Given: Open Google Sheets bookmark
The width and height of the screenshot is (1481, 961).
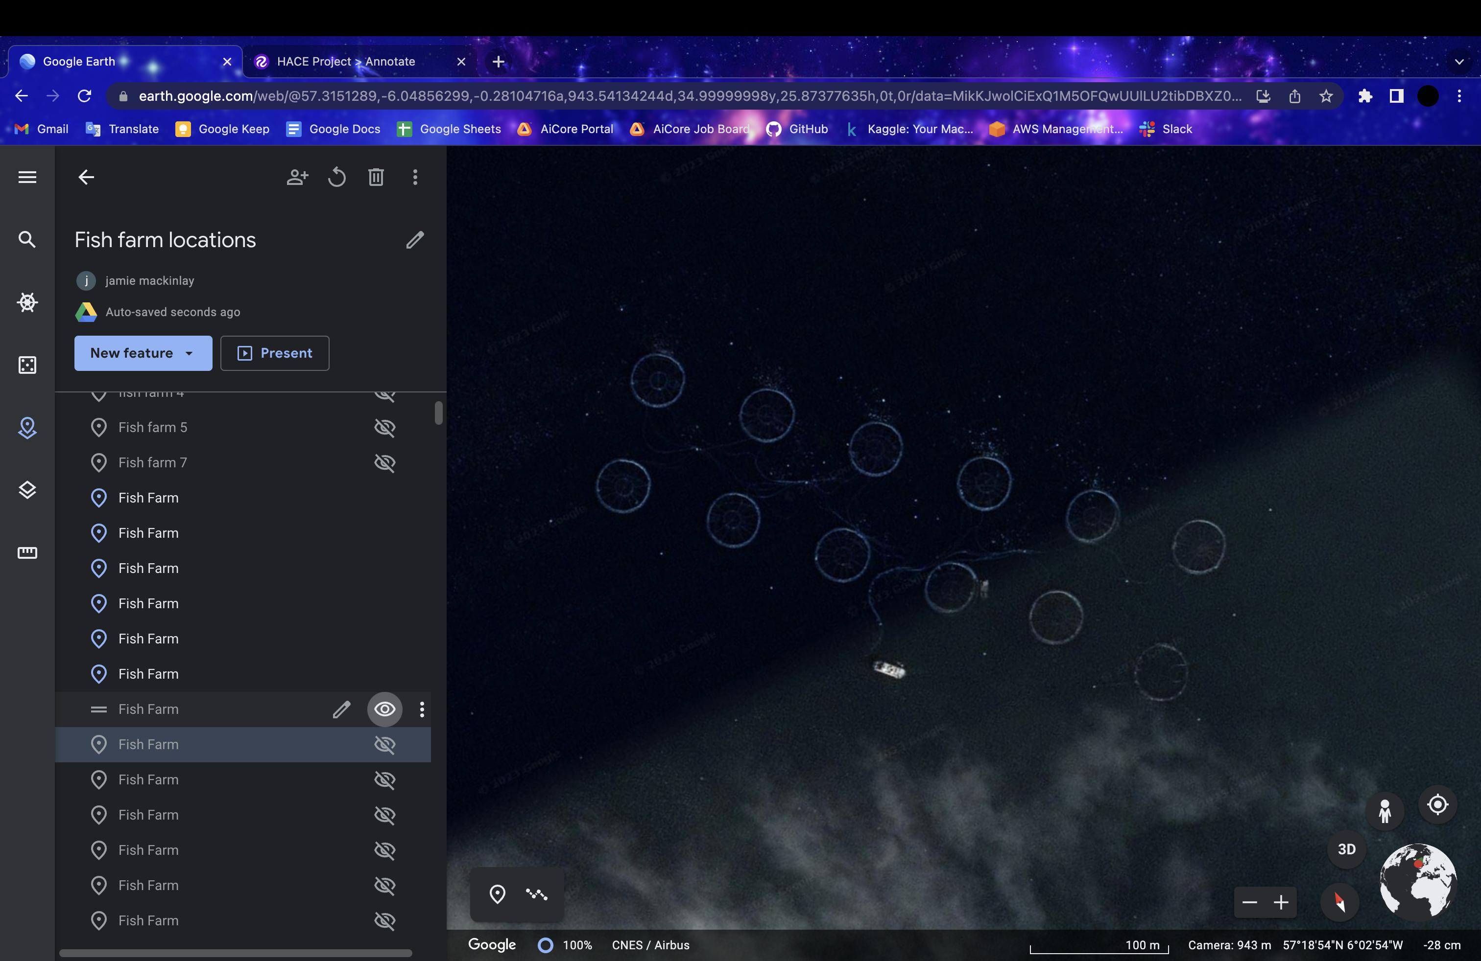Looking at the screenshot, I should [x=449, y=129].
